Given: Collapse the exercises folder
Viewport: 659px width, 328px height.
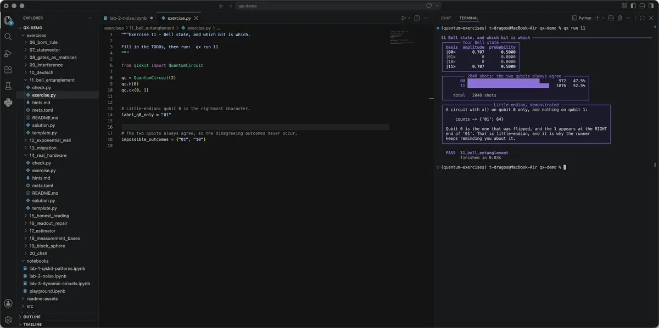Looking at the screenshot, I should 36,35.
